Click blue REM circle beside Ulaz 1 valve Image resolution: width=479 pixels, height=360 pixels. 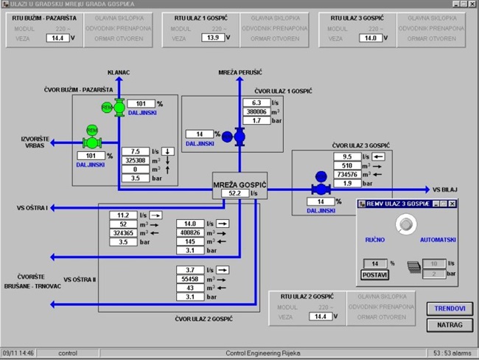tap(227, 136)
